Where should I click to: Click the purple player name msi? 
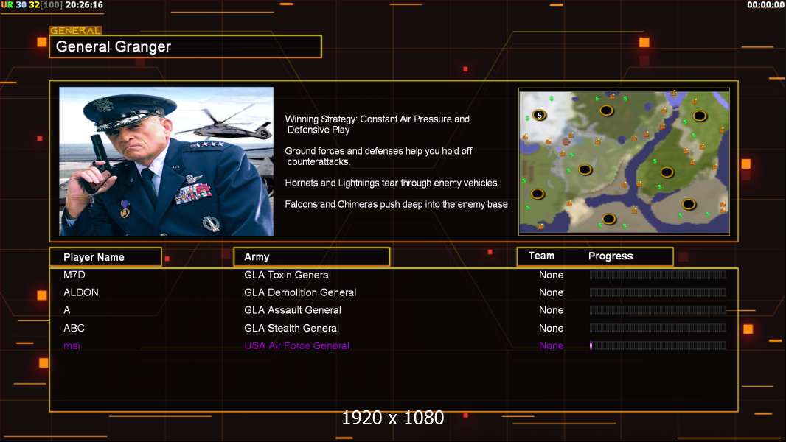pyautogui.click(x=72, y=346)
